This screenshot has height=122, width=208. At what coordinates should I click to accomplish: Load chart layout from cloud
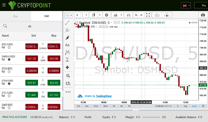point(157,15)
